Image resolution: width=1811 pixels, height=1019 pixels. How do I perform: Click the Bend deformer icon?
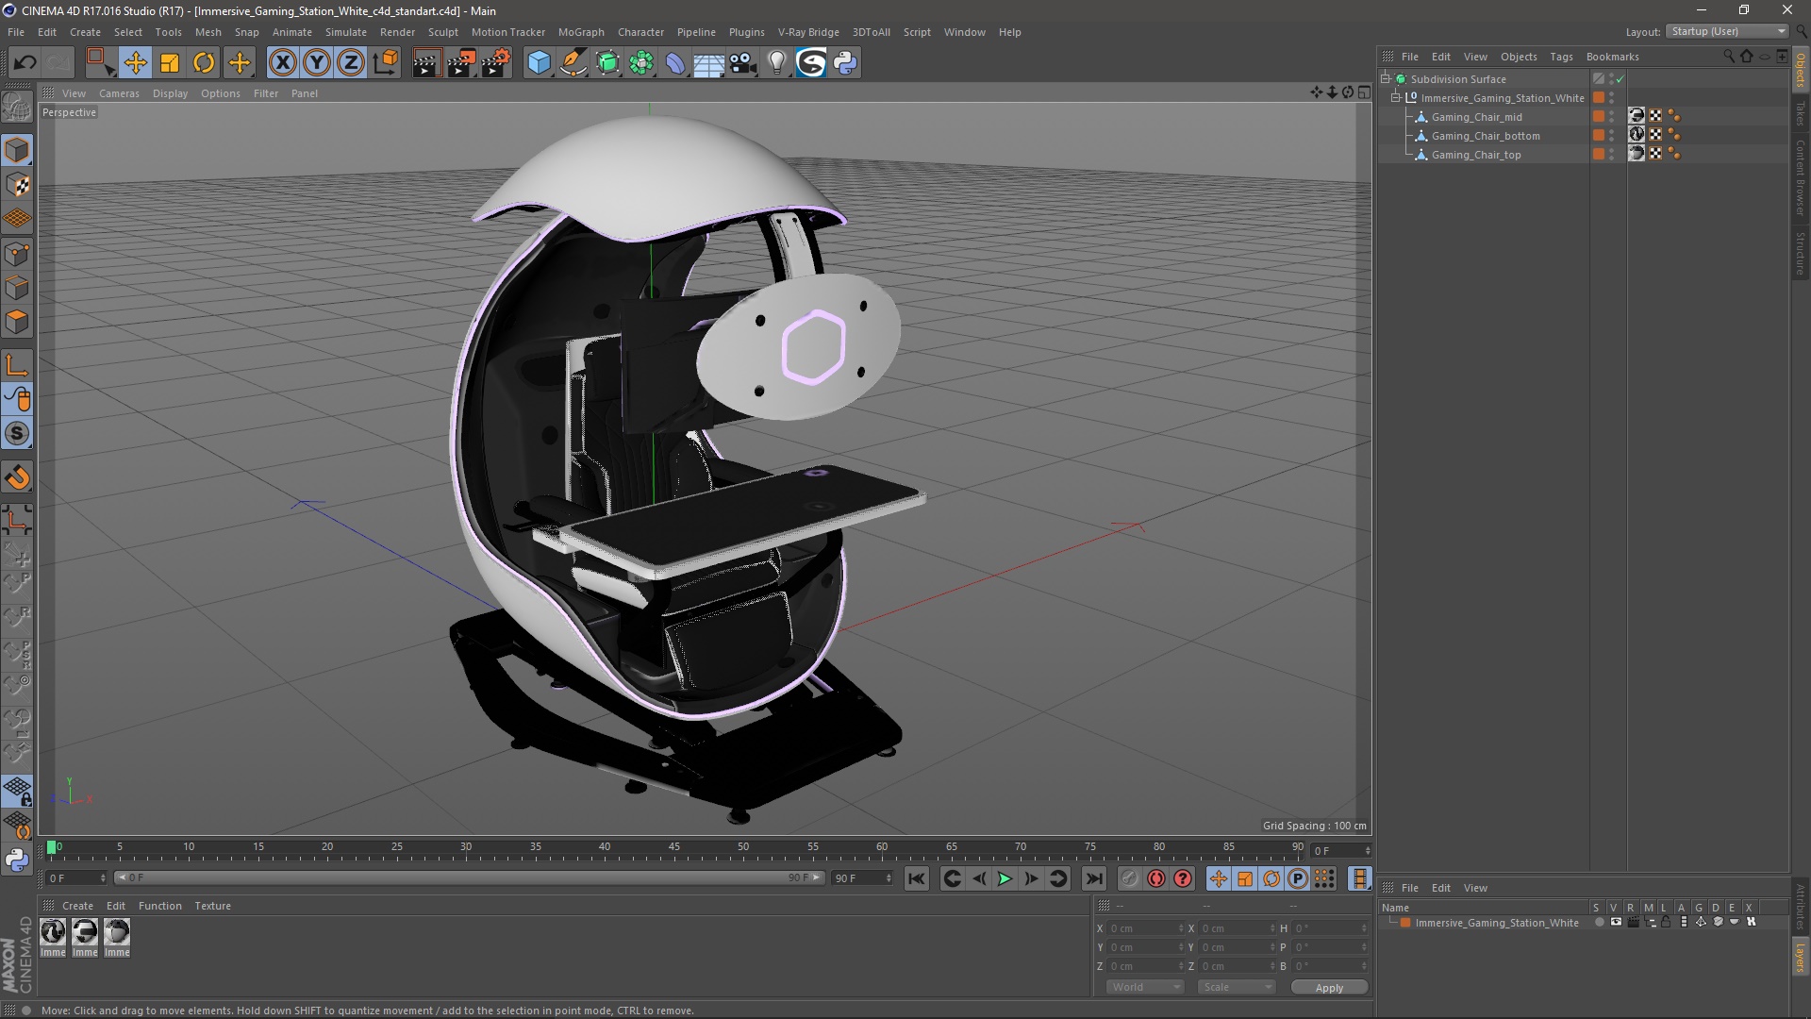point(675,63)
